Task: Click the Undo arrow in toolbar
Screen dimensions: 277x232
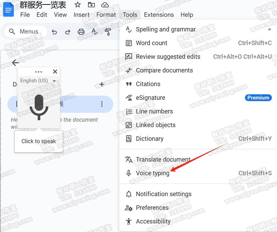Action: (54, 32)
